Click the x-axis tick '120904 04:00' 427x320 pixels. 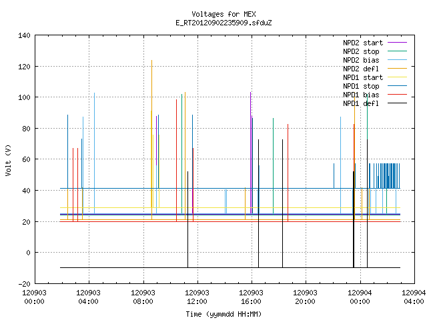coord(414,297)
